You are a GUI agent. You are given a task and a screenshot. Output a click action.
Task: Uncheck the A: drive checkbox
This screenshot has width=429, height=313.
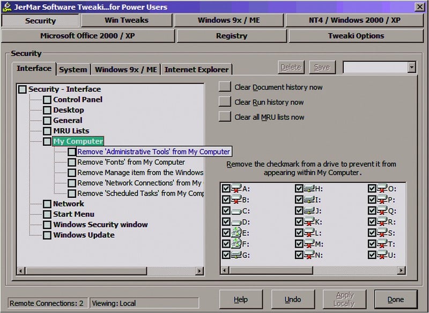(226, 189)
